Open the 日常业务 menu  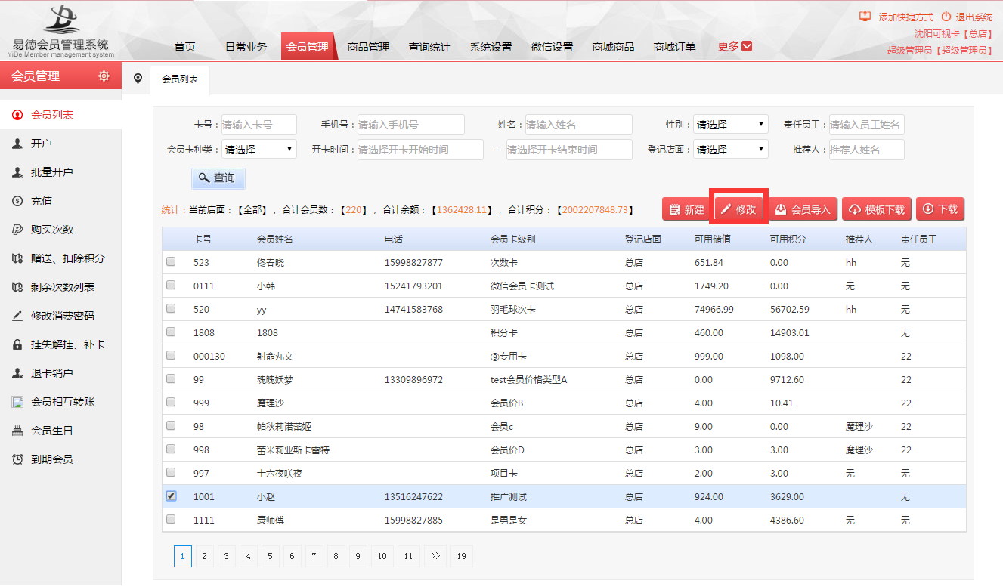(246, 47)
